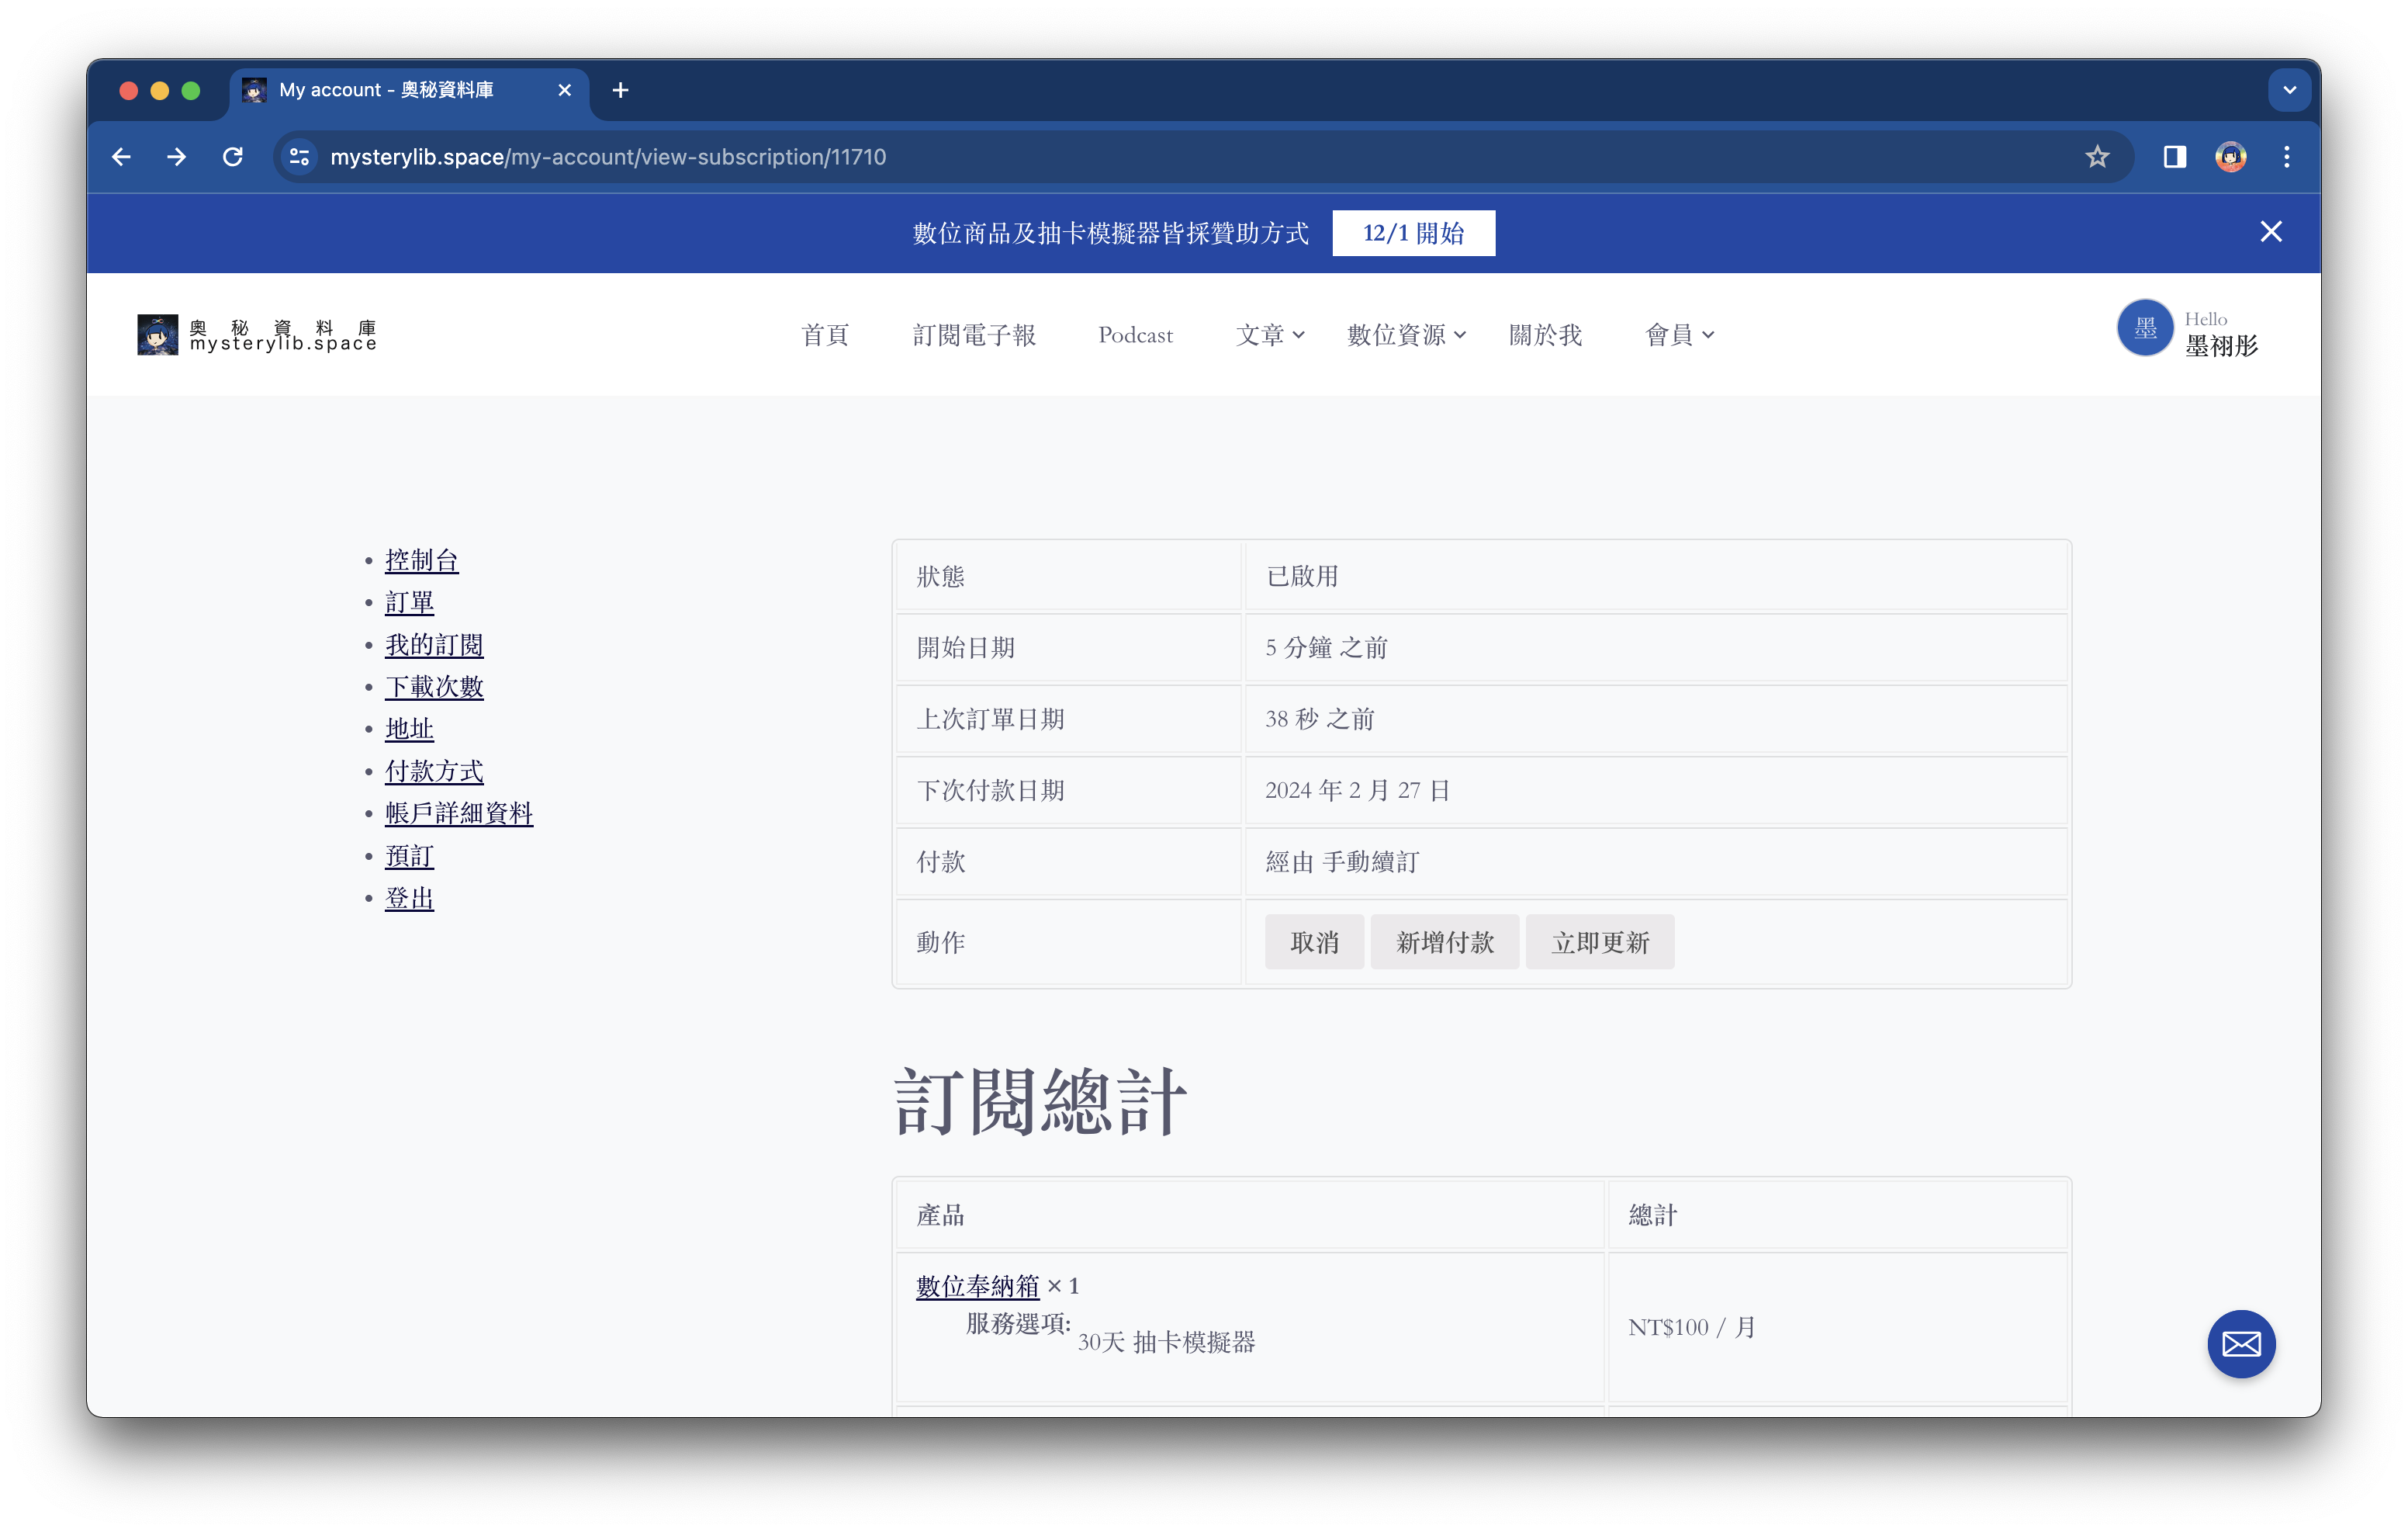Click the mysterylib.space site logo
Screen dimensions: 2408x1532
coord(257,335)
